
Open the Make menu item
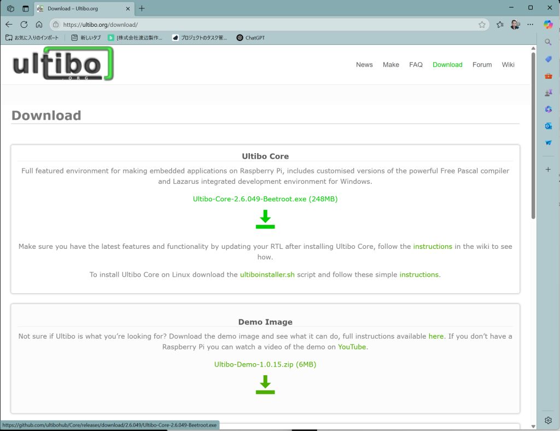pyautogui.click(x=390, y=65)
